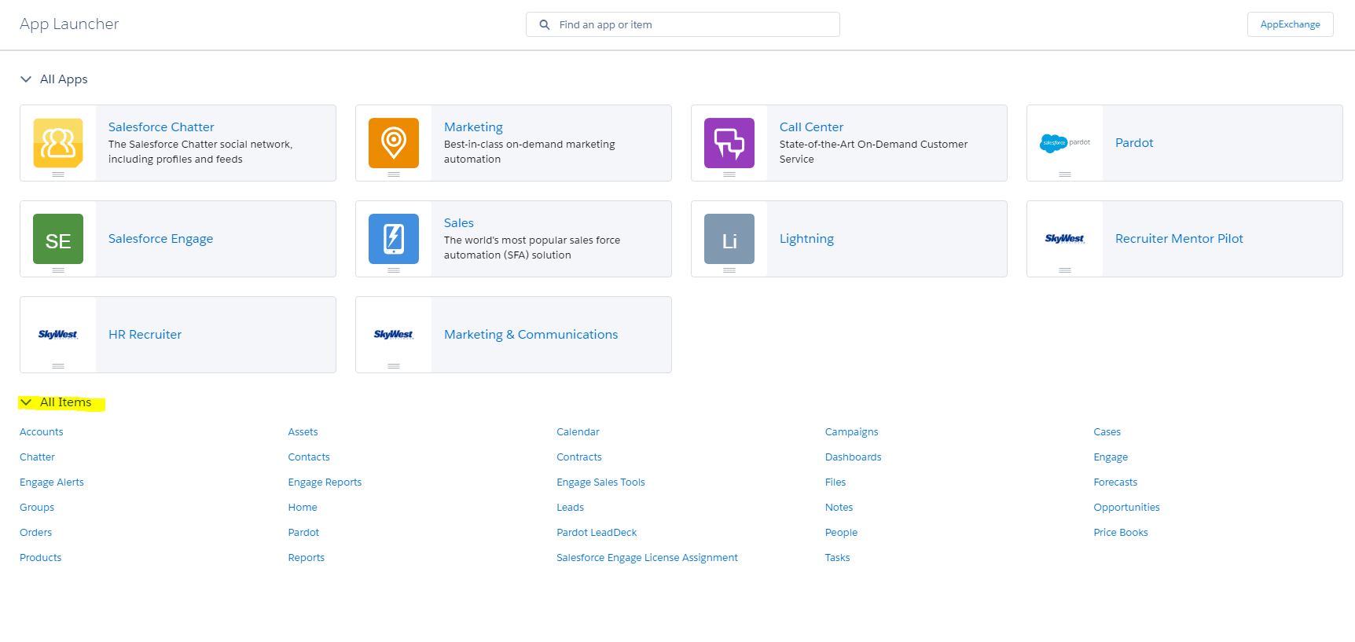Click the drag handle under Salesforce Engage icon
Screen dimensions: 1355x642
pyautogui.click(x=58, y=270)
